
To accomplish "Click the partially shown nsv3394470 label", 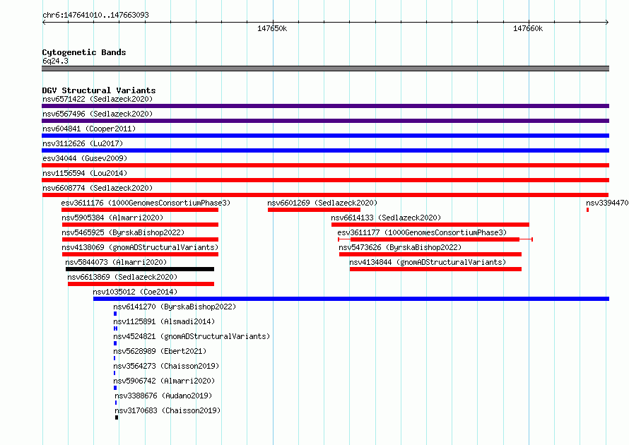I will (x=607, y=203).
